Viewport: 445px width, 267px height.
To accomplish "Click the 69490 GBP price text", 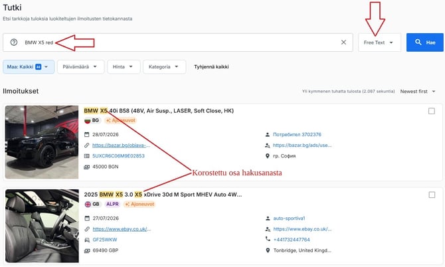I will click(106, 250).
